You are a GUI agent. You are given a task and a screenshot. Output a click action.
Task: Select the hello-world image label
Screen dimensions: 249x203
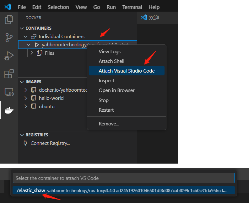point(51,98)
